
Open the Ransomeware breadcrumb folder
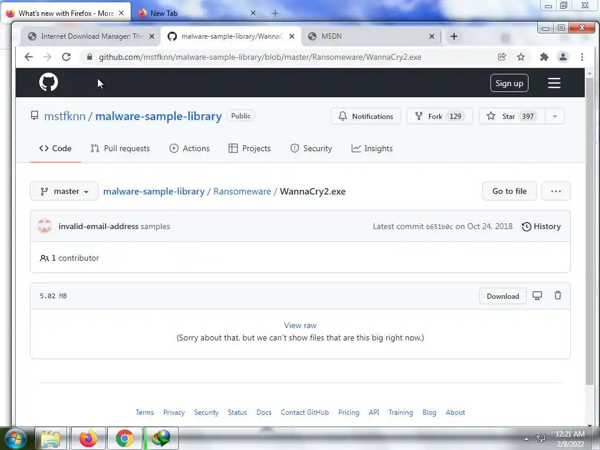click(242, 192)
